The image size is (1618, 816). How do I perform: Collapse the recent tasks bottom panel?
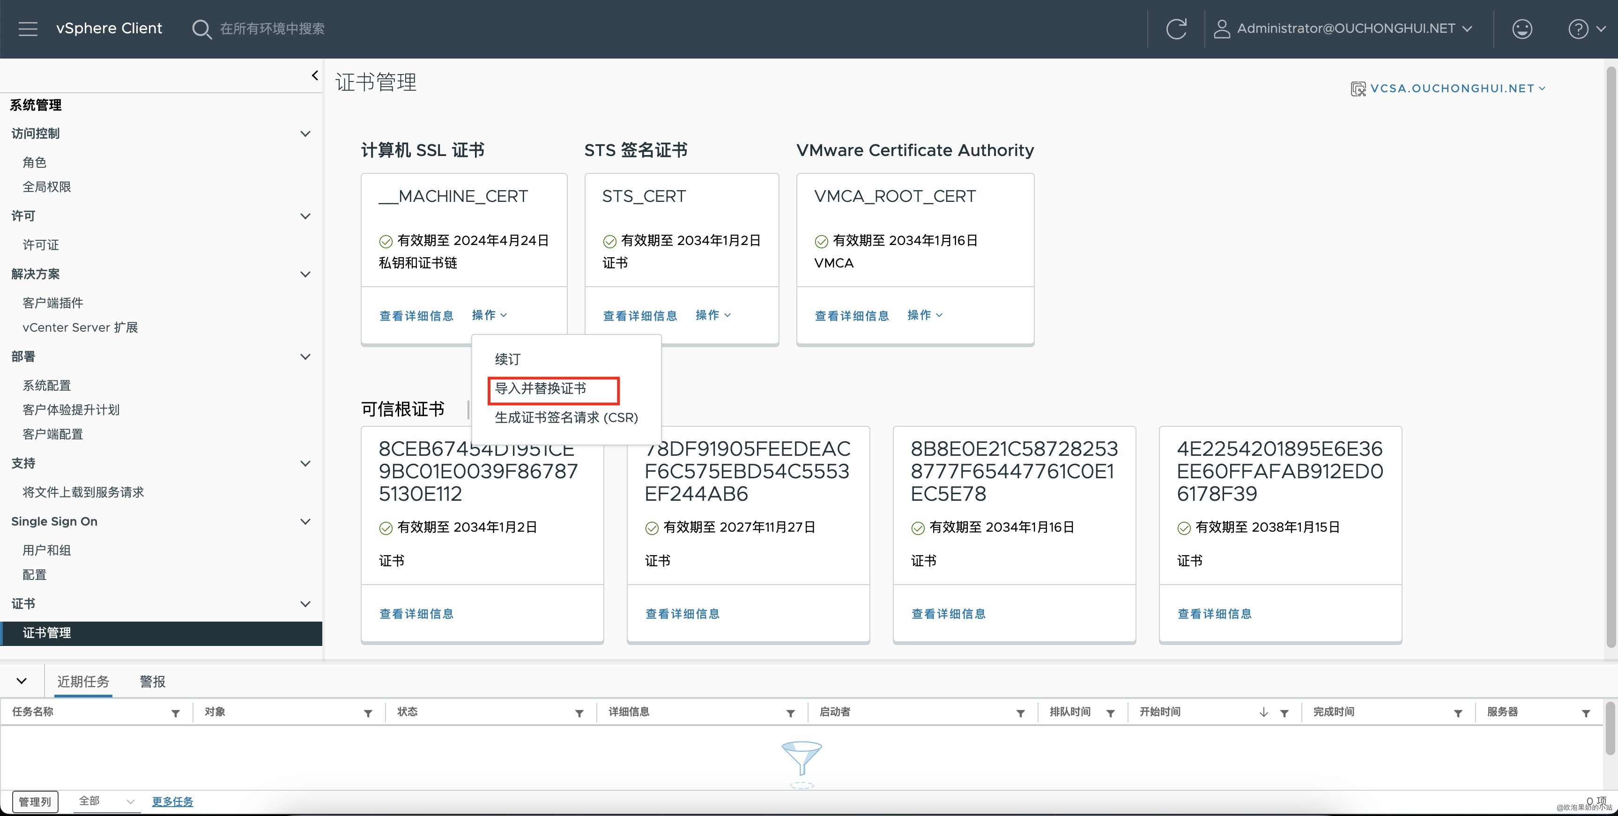pyautogui.click(x=22, y=681)
